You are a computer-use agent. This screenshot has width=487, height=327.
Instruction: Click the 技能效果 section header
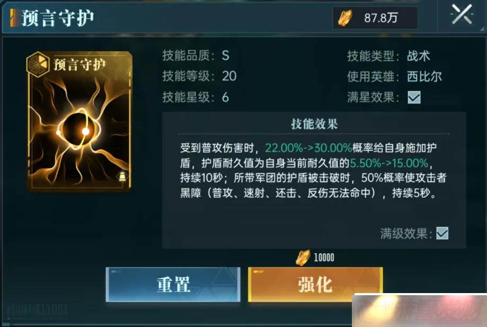(314, 124)
